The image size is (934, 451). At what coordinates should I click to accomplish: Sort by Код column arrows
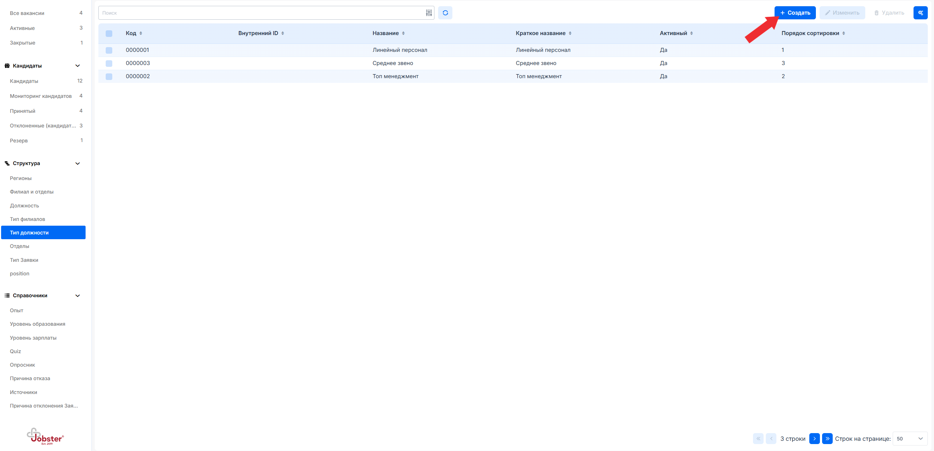point(141,33)
